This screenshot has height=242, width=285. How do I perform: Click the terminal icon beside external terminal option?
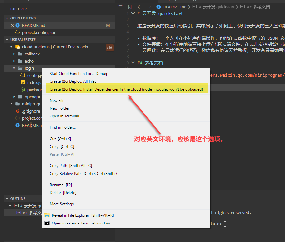tap(47, 223)
